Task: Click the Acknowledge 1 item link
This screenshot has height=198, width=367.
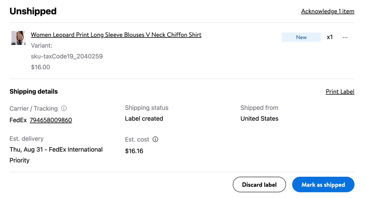Action: click(328, 11)
